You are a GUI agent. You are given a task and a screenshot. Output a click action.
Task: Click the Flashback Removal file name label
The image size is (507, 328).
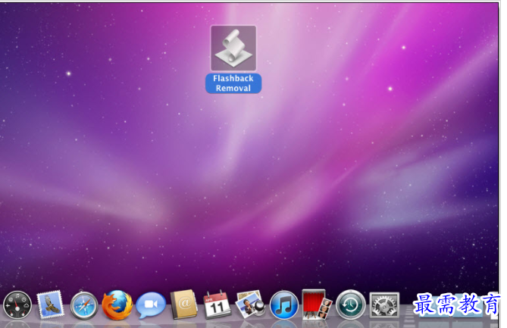[x=233, y=83]
